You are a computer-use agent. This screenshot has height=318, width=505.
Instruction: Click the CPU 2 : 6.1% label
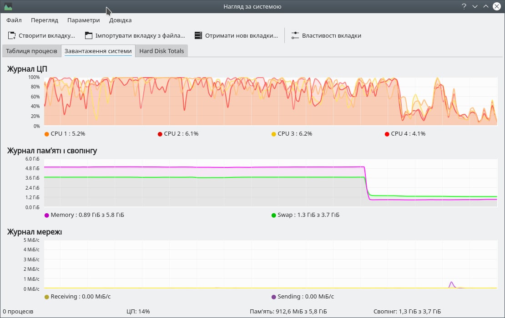click(x=182, y=134)
